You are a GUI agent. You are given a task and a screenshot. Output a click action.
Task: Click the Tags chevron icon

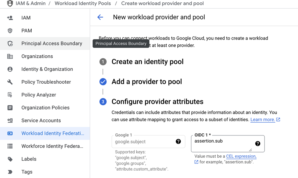10,172
